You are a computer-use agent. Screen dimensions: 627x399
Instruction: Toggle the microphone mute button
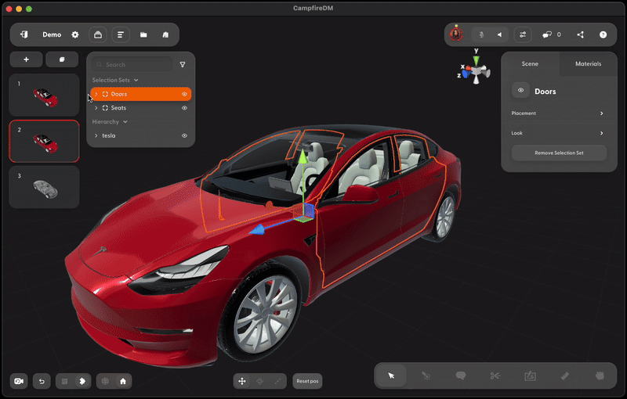481,34
